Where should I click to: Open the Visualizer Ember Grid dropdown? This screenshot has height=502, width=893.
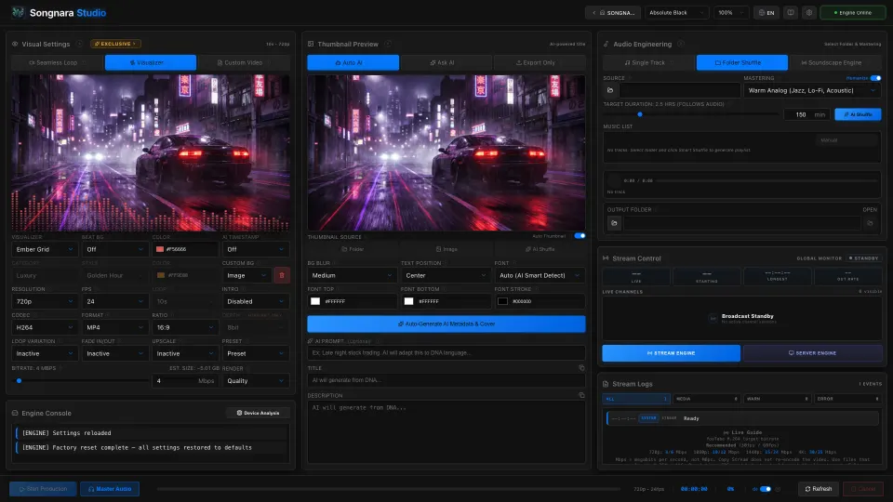click(x=44, y=249)
